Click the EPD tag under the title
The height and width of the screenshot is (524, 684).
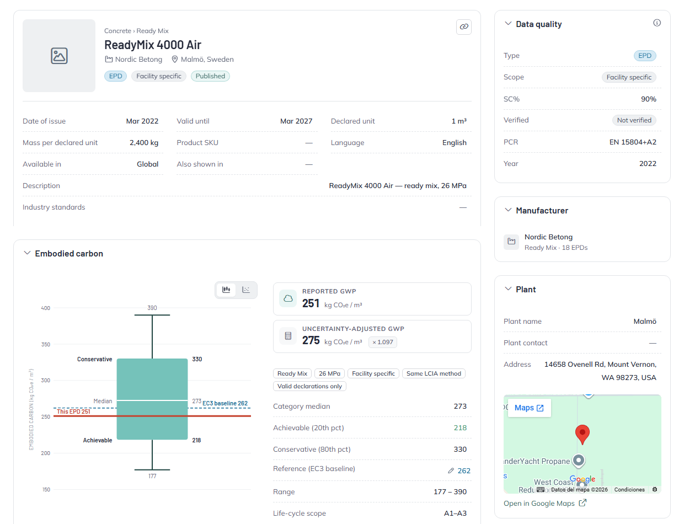coord(115,76)
